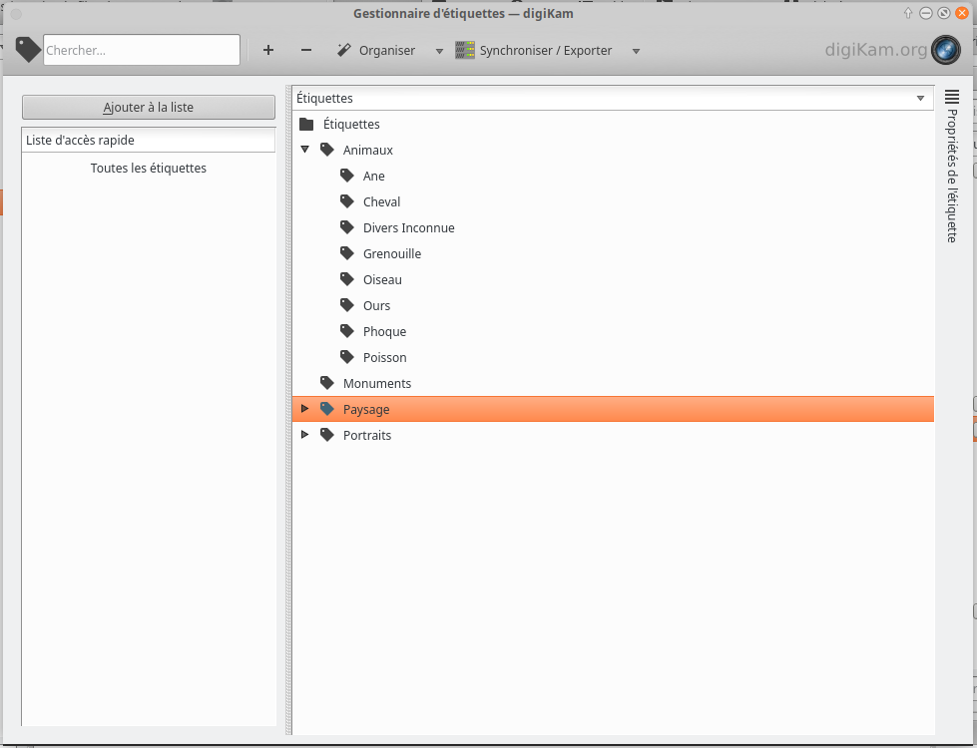Click the add new tag plus icon
This screenshot has width=977, height=748.
coord(267,51)
